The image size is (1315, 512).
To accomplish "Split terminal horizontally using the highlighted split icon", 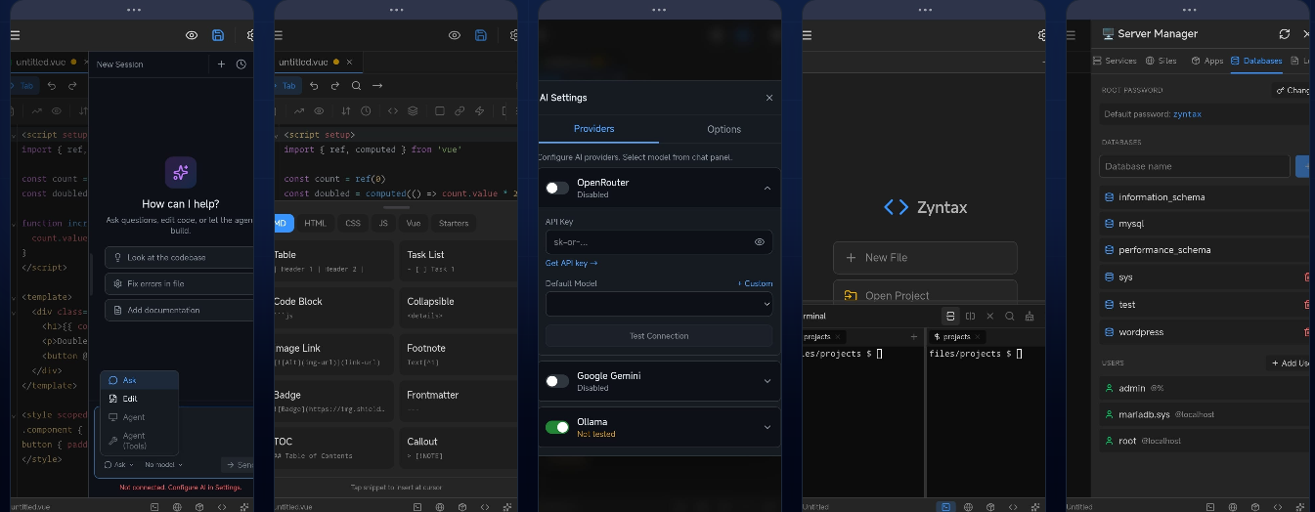I will click(x=949, y=316).
